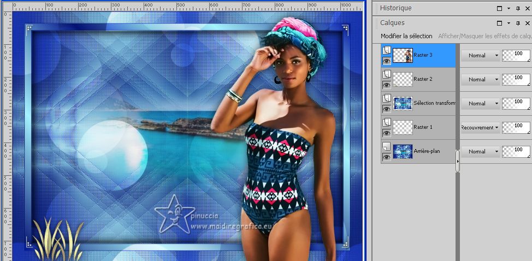Click the Raster 1 layer name
The image size is (532, 261).
tap(423, 127)
